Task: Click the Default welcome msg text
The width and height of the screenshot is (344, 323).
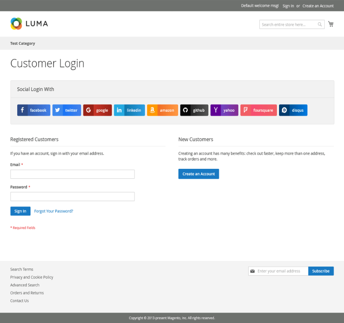Action: [x=260, y=6]
